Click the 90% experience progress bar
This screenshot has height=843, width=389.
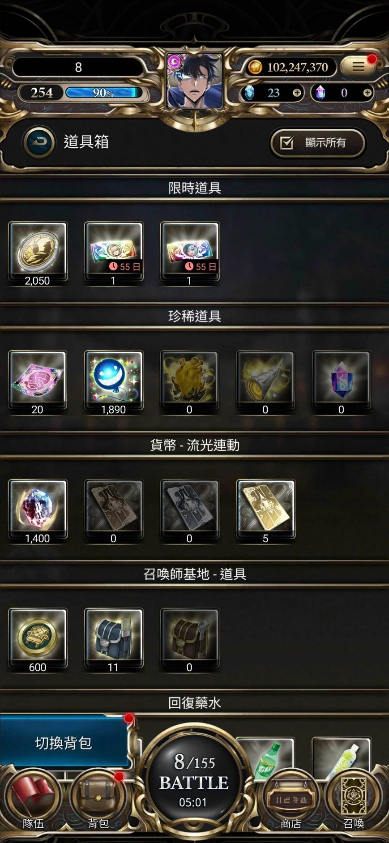pos(104,93)
